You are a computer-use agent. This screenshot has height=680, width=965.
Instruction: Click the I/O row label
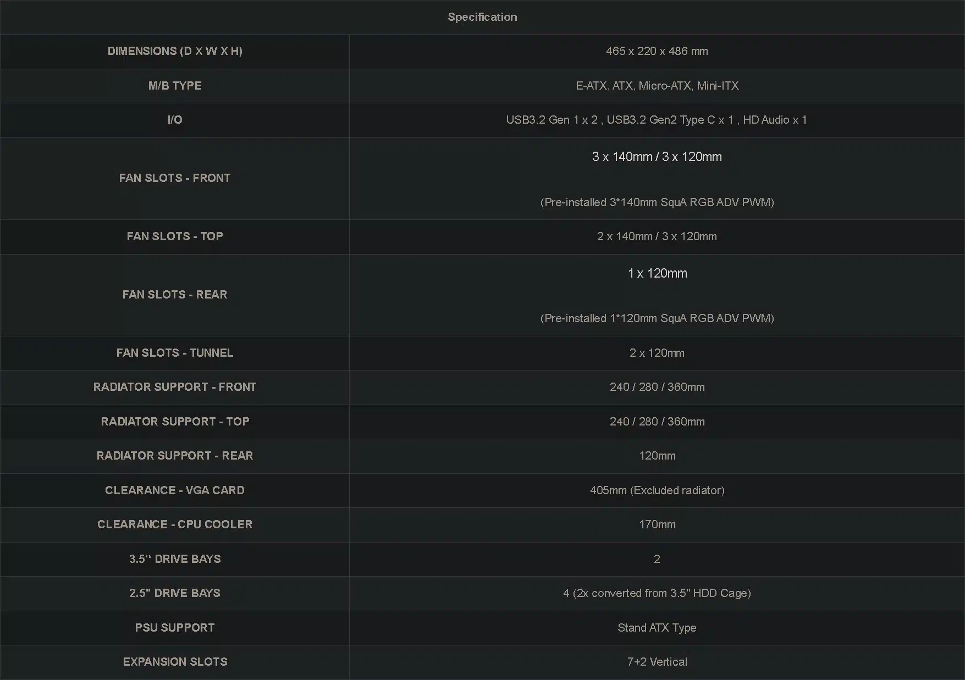point(175,120)
